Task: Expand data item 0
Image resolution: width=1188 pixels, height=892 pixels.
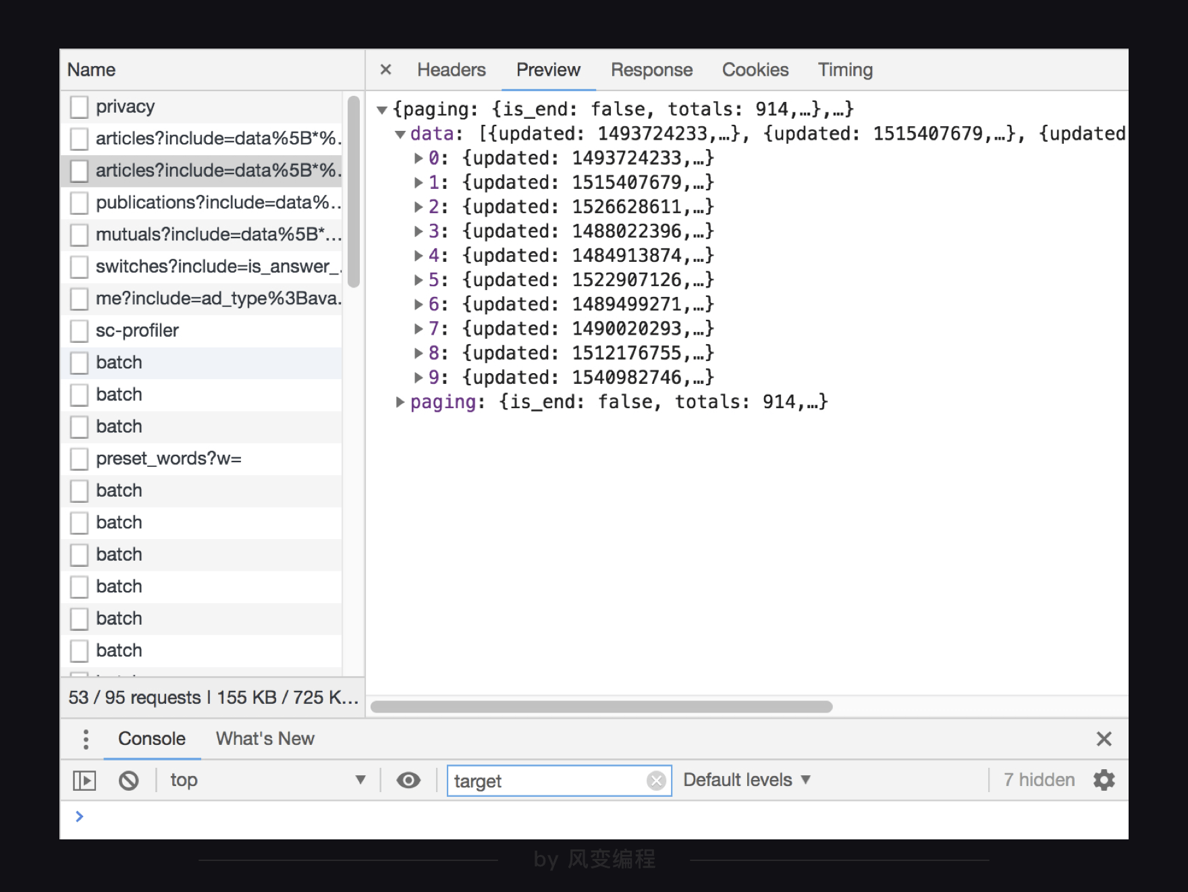Action: (x=418, y=159)
